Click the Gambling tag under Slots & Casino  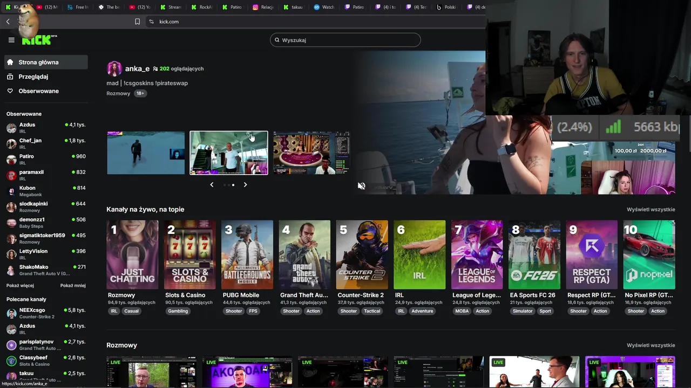pos(178,311)
